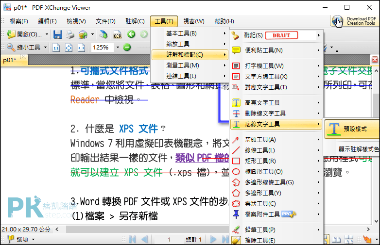Open the 檔案(F) menu

[x=19, y=21]
